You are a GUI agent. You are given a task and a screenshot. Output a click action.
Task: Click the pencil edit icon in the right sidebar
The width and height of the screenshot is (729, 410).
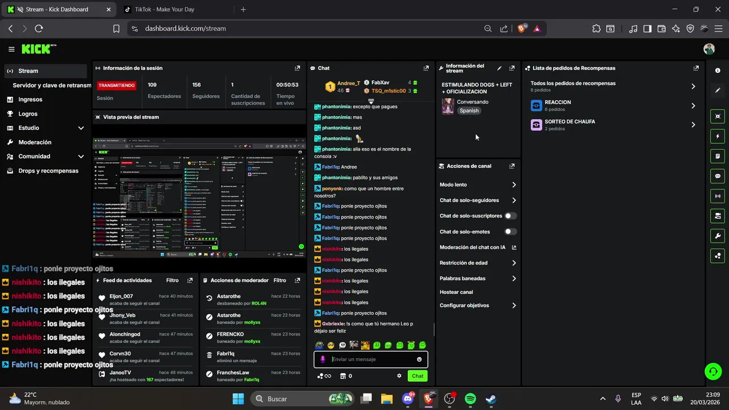[718, 90]
